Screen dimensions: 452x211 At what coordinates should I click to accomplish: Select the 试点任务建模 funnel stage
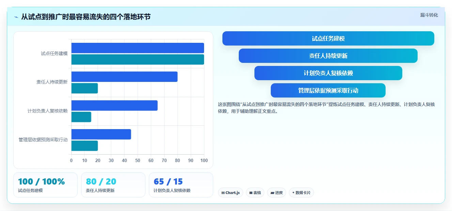click(x=328, y=38)
